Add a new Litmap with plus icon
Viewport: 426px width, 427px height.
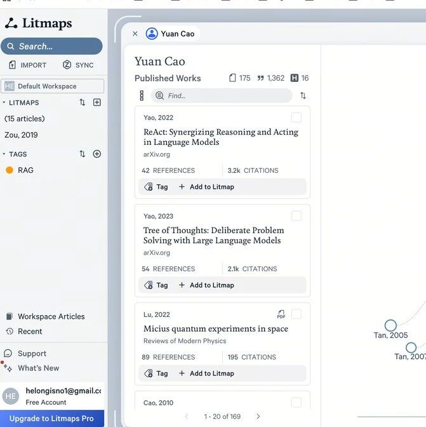coord(97,102)
